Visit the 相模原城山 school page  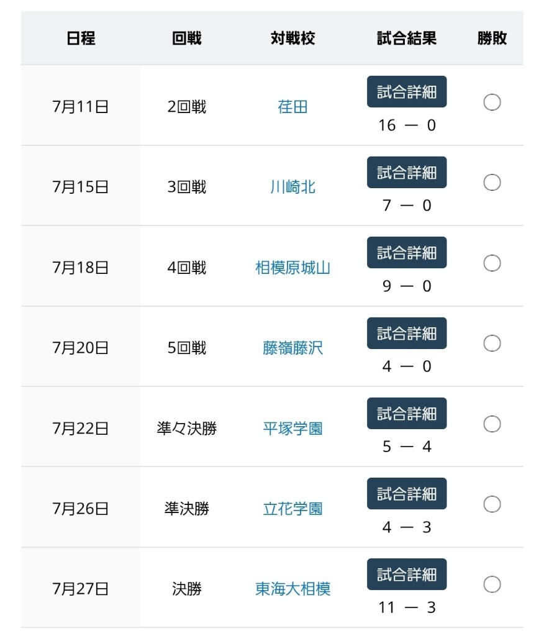tap(292, 268)
